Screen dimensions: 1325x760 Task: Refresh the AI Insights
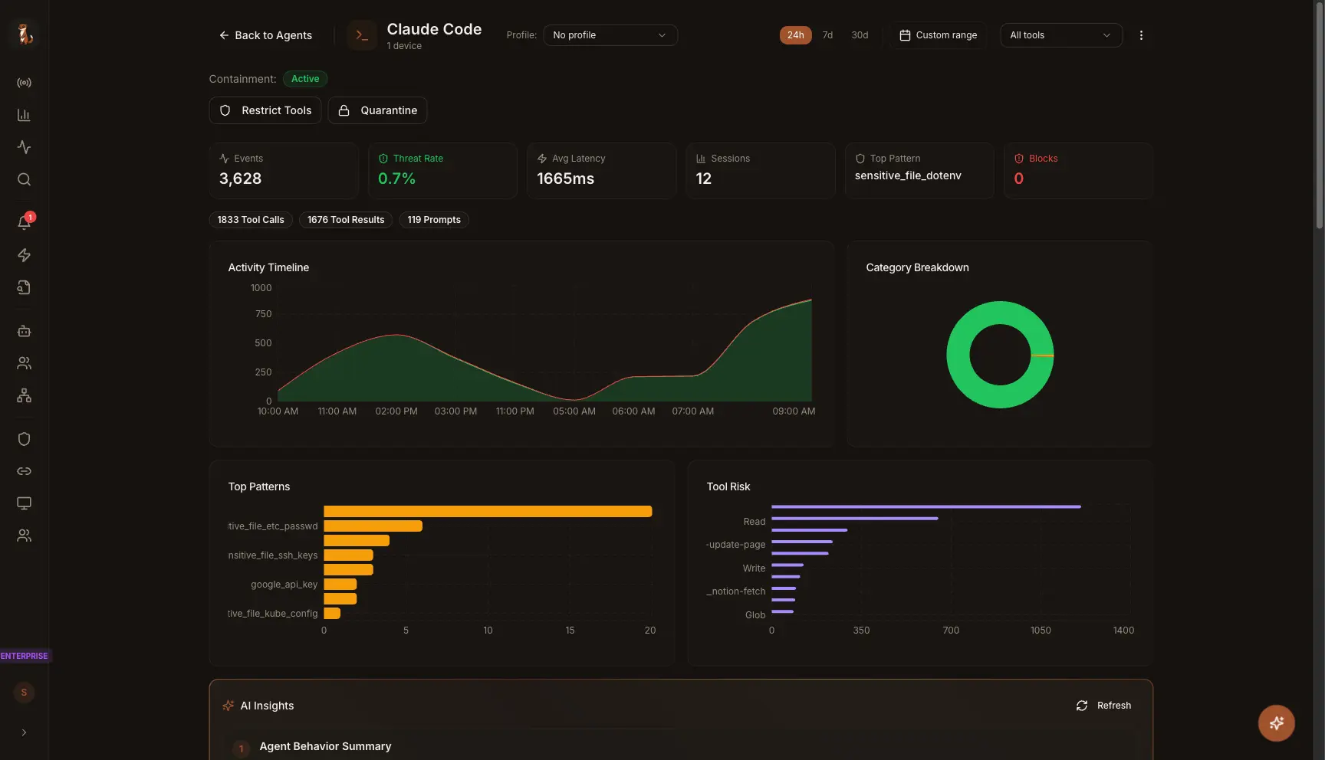point(1103,706)
